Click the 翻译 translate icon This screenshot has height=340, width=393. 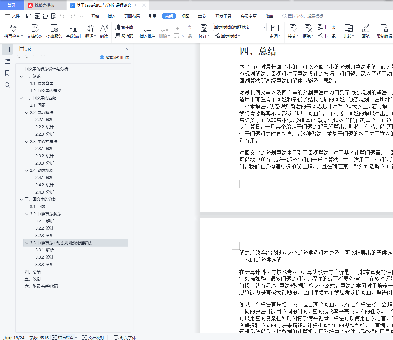(91, 31)
